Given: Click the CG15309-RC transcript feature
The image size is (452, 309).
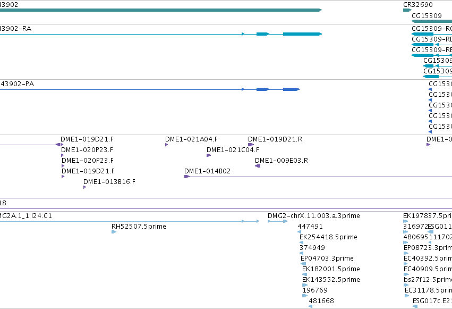Looking at the screenshot, I should point(431,34).
